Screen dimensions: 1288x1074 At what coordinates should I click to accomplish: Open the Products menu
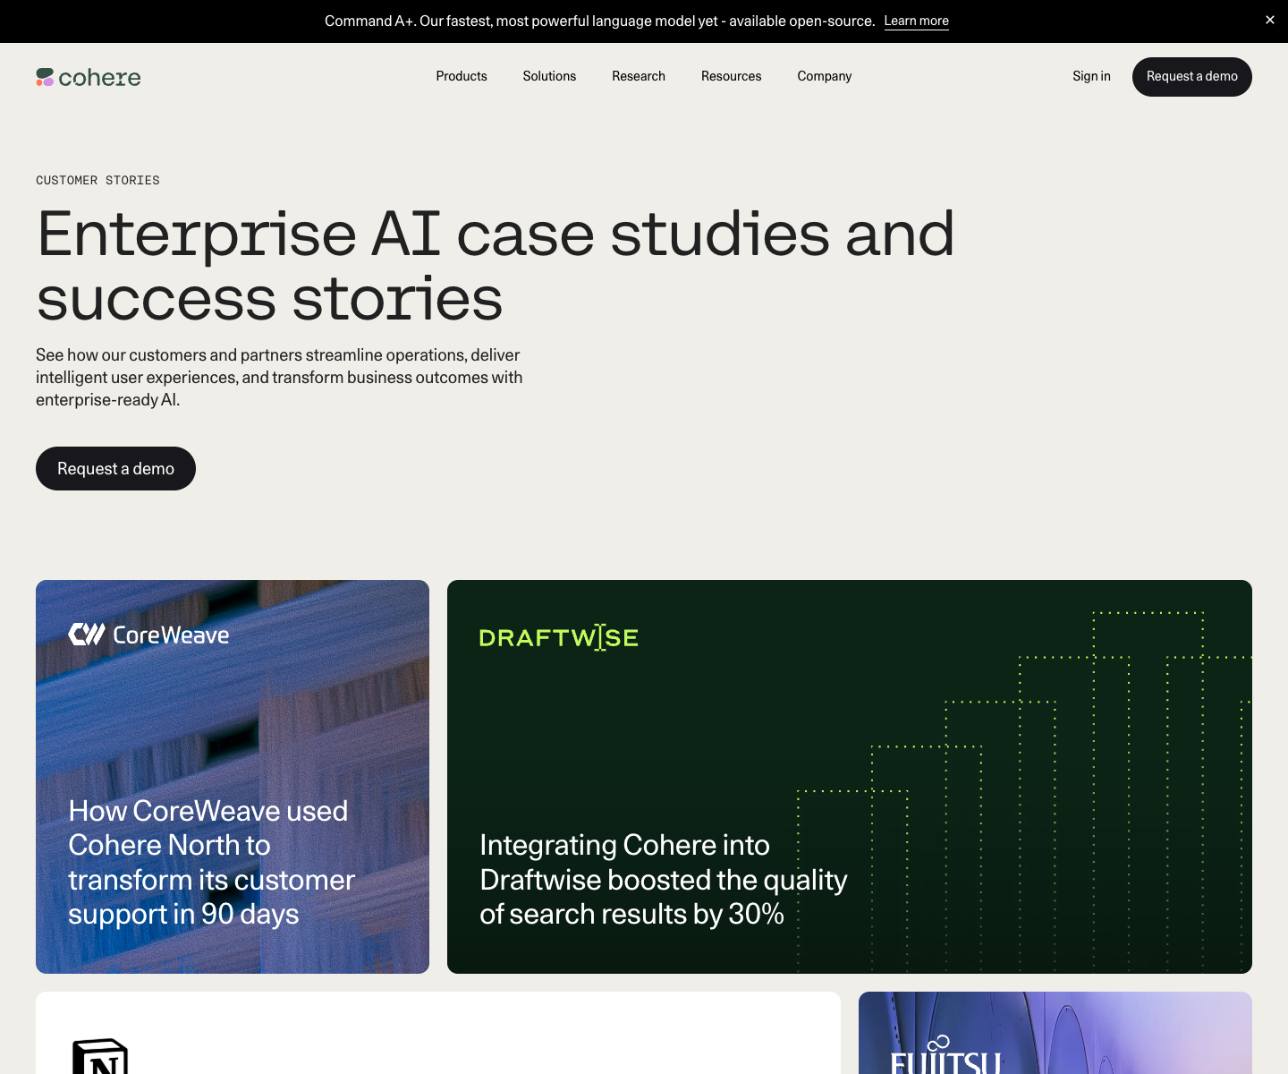pyautogui.click(x=462, y=76)
